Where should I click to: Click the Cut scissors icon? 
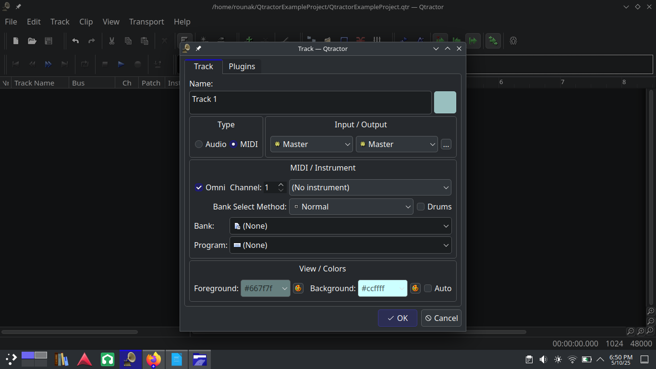click(111, 41)
